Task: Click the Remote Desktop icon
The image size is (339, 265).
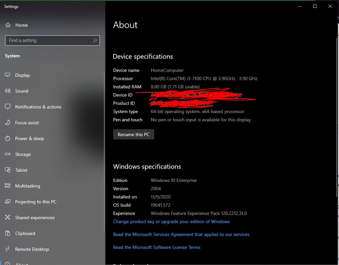Action: point(8,249)
